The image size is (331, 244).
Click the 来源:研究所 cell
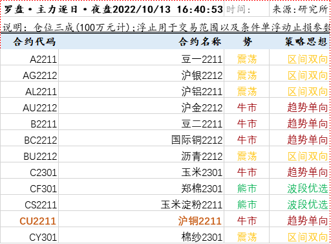tap(299, 9)
